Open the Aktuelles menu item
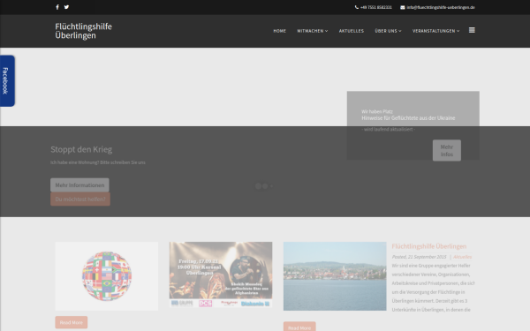 [x=352, y=31]
